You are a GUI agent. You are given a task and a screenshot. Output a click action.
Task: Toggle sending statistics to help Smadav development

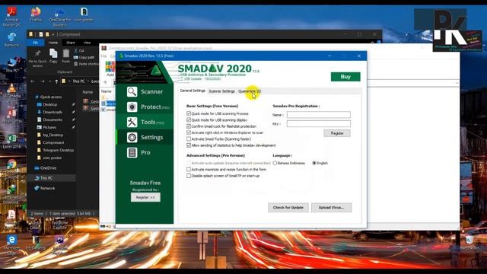point(189,145)
